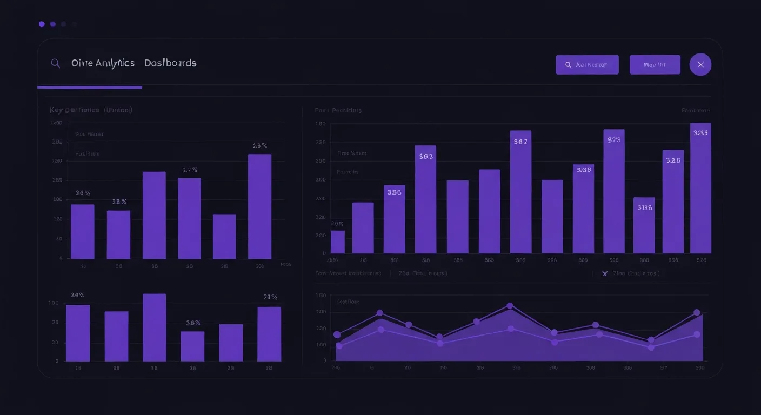The height and width of the screenshot is (415, 761).
Task: Select the bar labeled 1.9%
Action: coord(259,206)
